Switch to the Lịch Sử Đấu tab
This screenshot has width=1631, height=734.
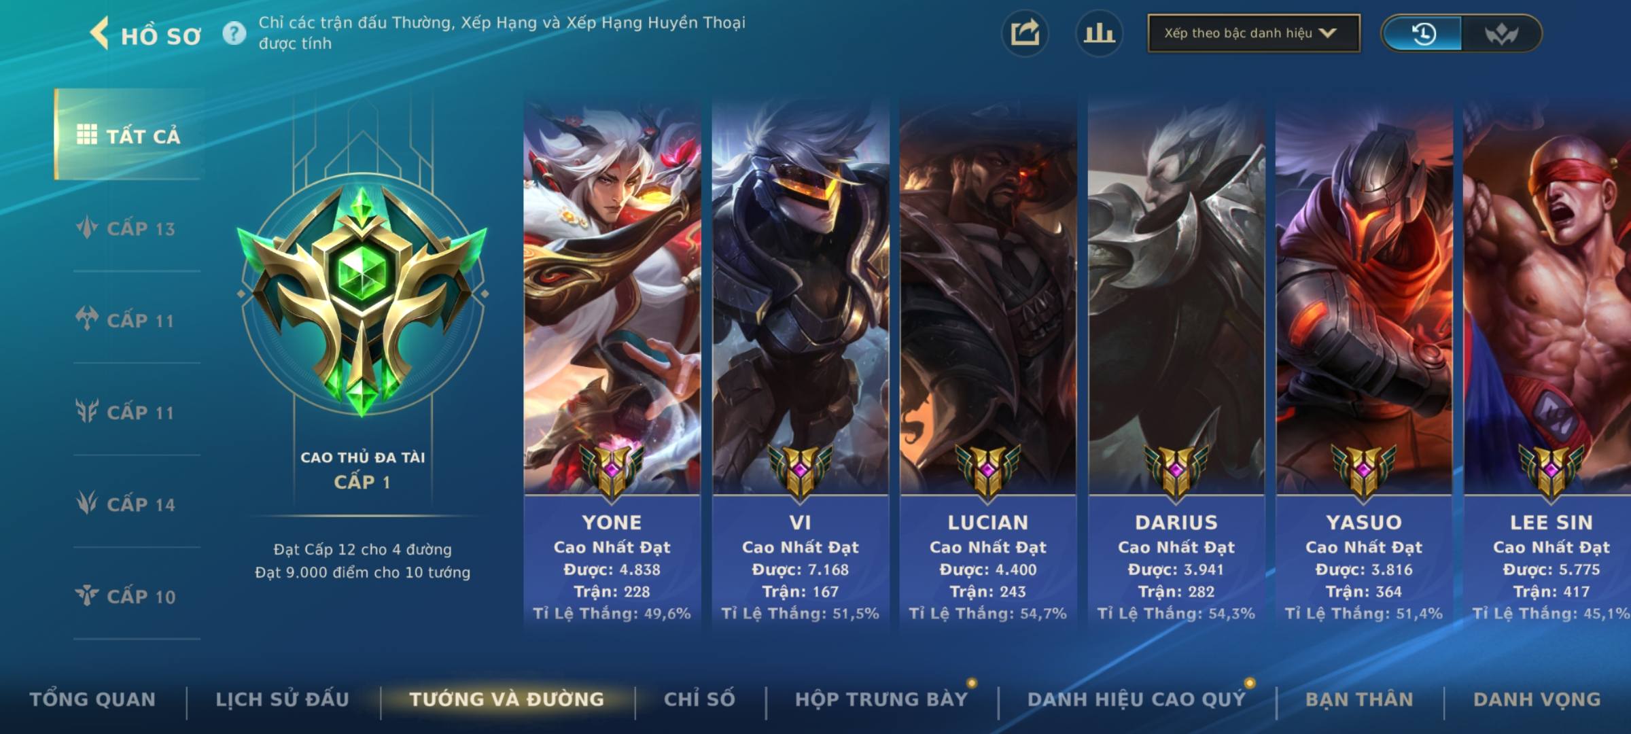pyautogui.click(x=282, y=699)
